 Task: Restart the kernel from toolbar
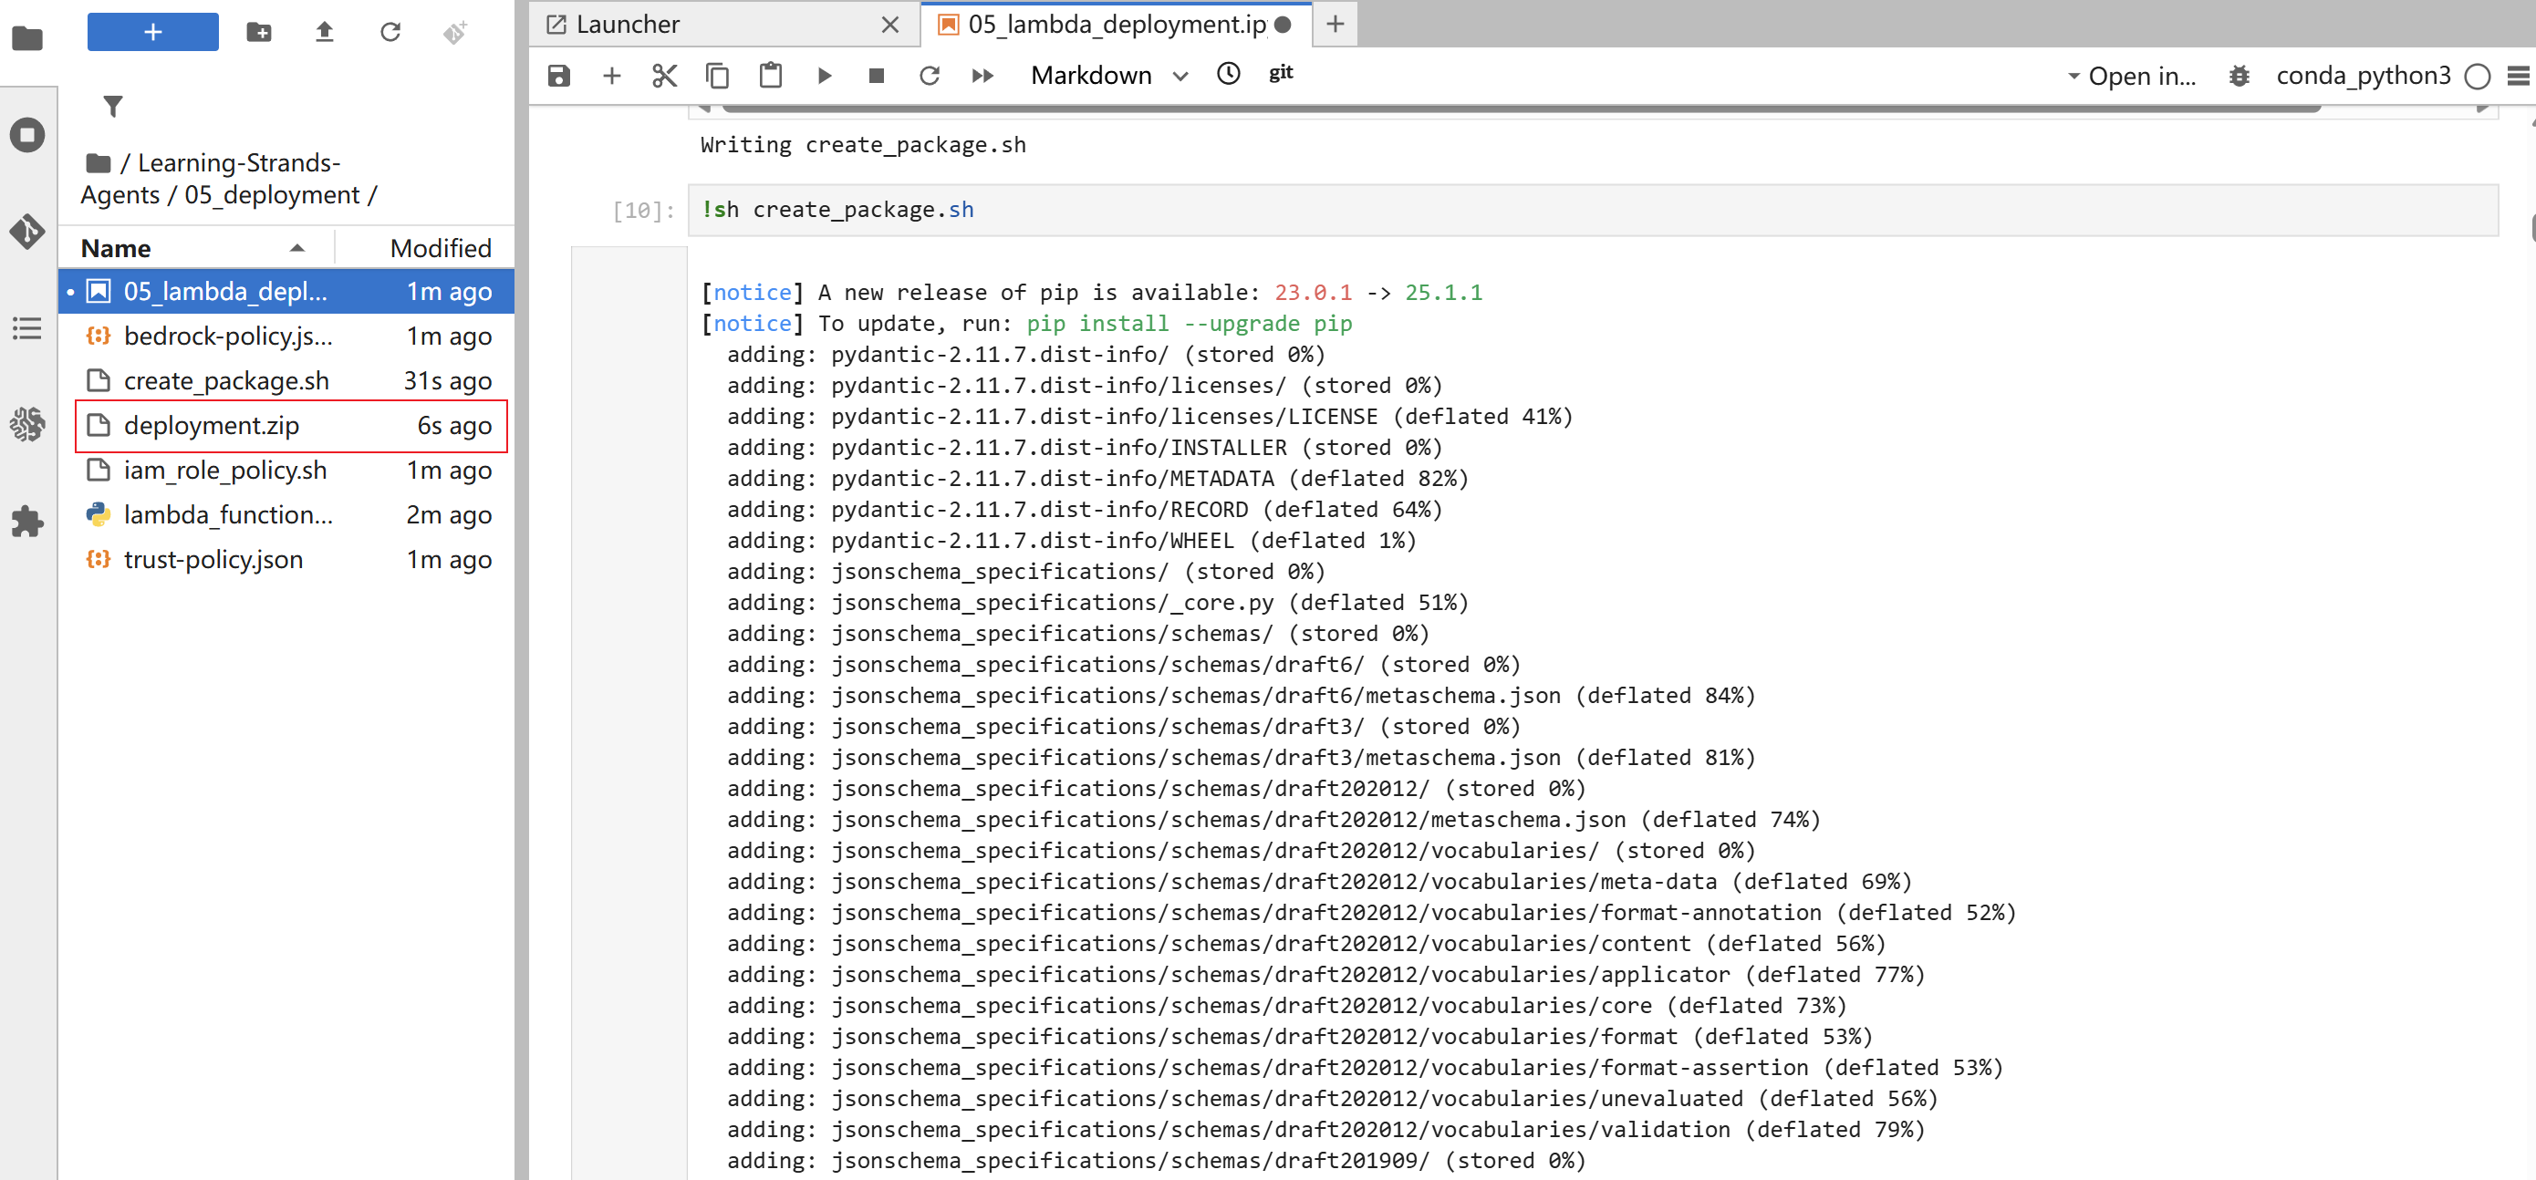(x=930, y=75)
